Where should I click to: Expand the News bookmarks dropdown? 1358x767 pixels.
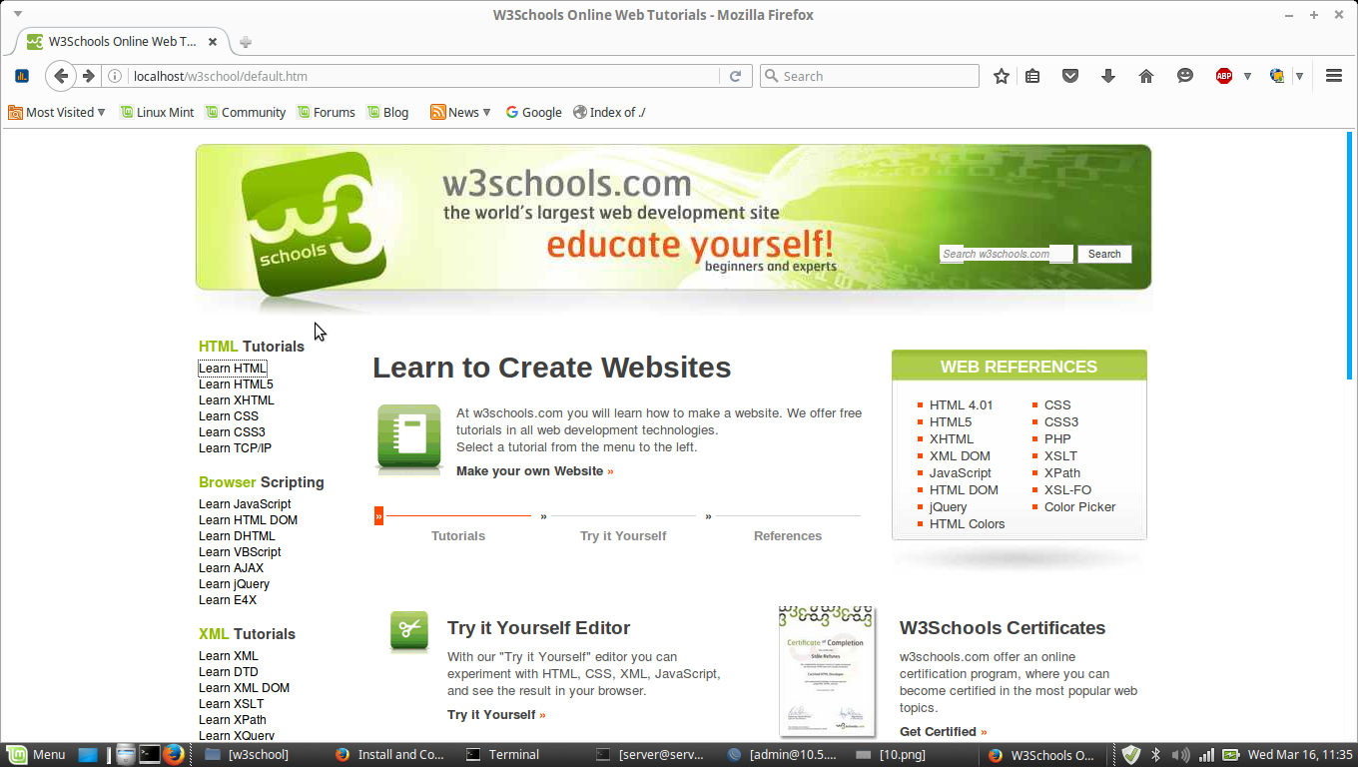click(x=461, y=112)
